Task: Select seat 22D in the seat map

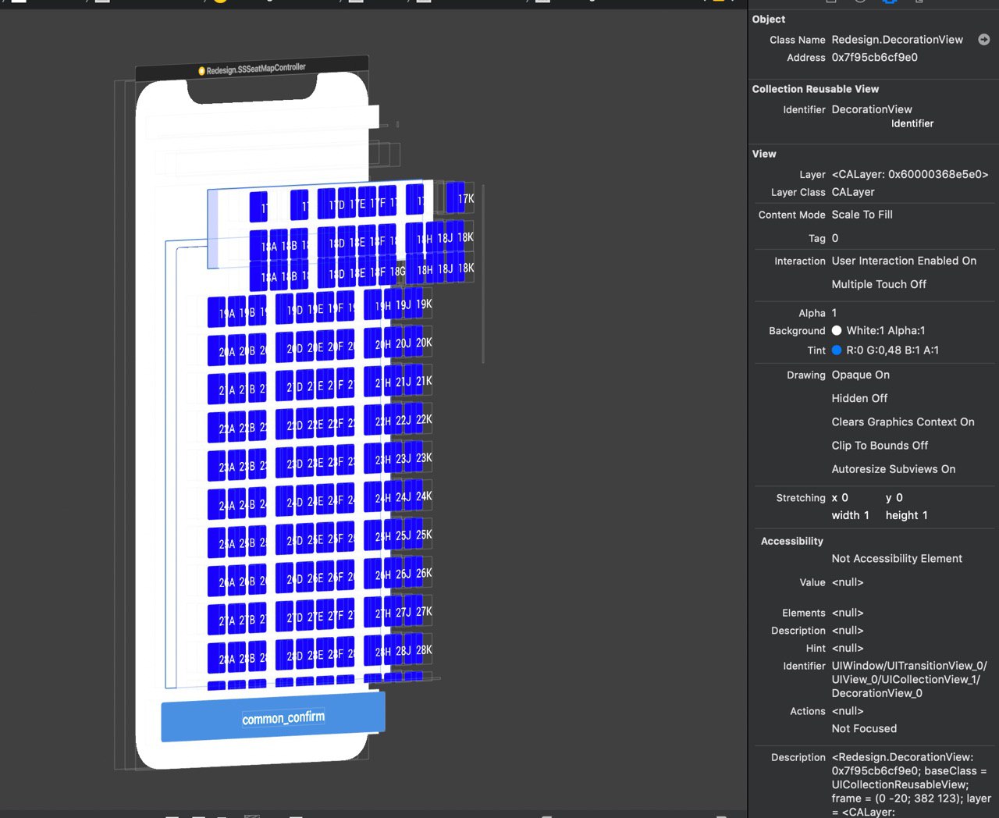Action: [x=295, y=425]
